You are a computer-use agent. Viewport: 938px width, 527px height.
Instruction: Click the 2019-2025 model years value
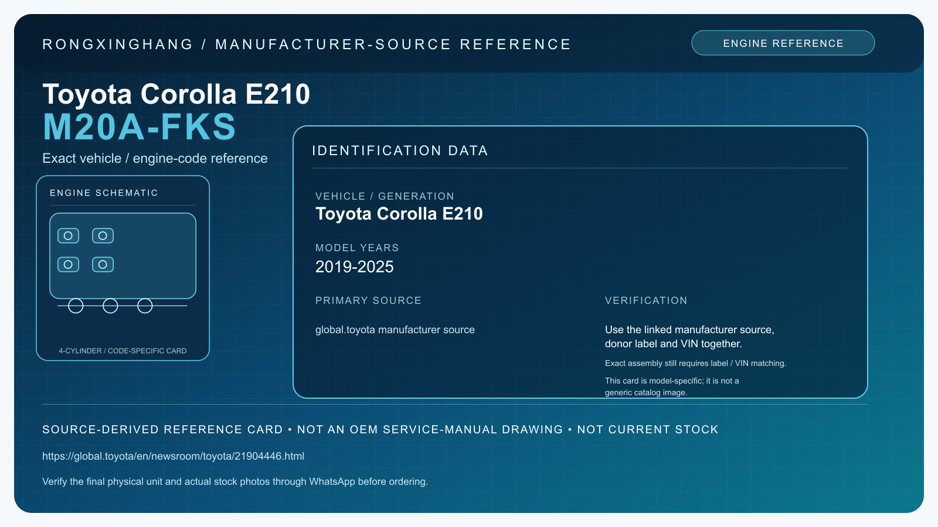point(355,267)
